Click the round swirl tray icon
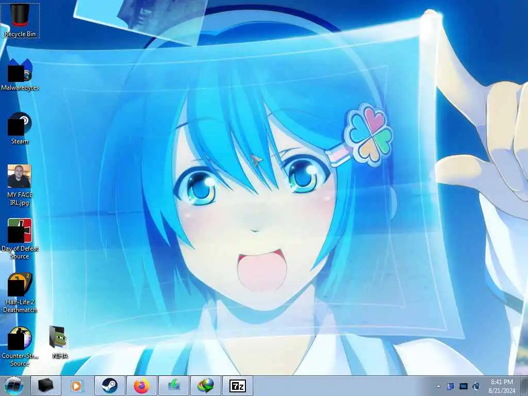 (x=476, y=386)
